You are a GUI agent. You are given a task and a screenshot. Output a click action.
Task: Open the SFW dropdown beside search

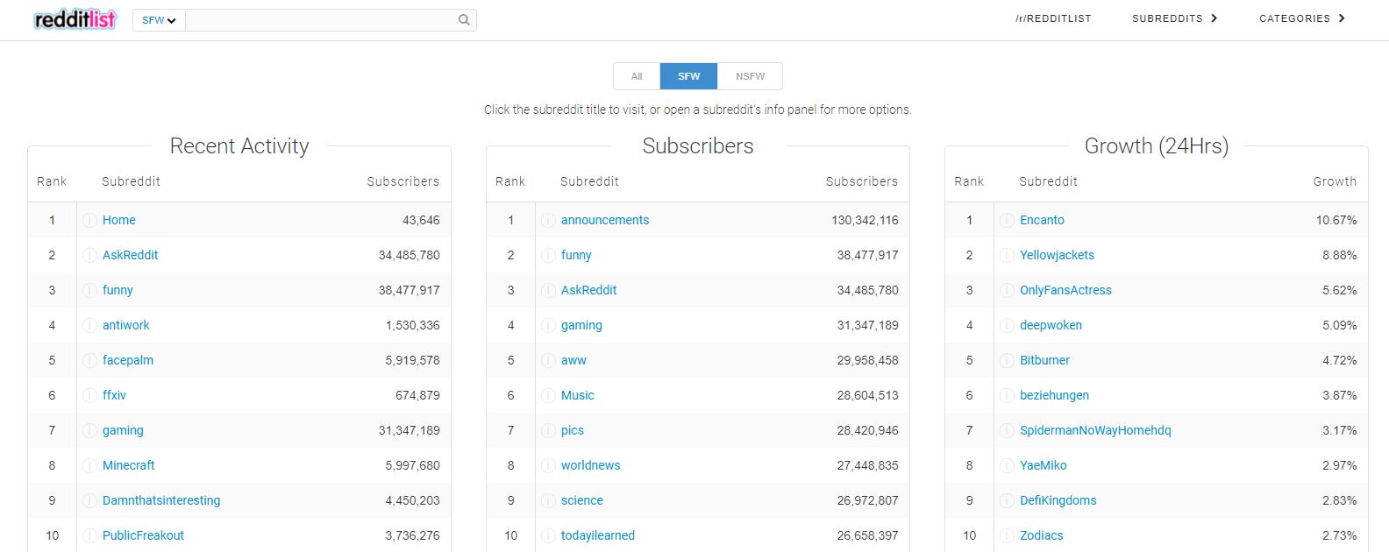(x=159, y=20)
